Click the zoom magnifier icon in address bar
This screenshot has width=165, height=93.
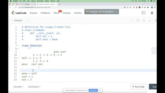click(x=128, y=7)
